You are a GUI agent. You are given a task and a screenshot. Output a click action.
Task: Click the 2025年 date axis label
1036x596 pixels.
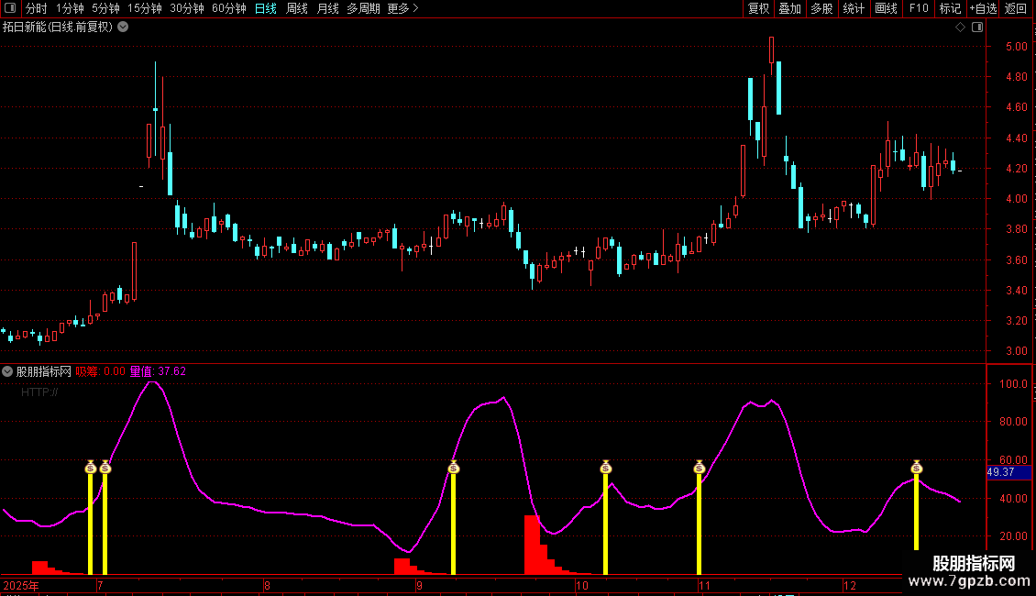[x=20, y=585]
